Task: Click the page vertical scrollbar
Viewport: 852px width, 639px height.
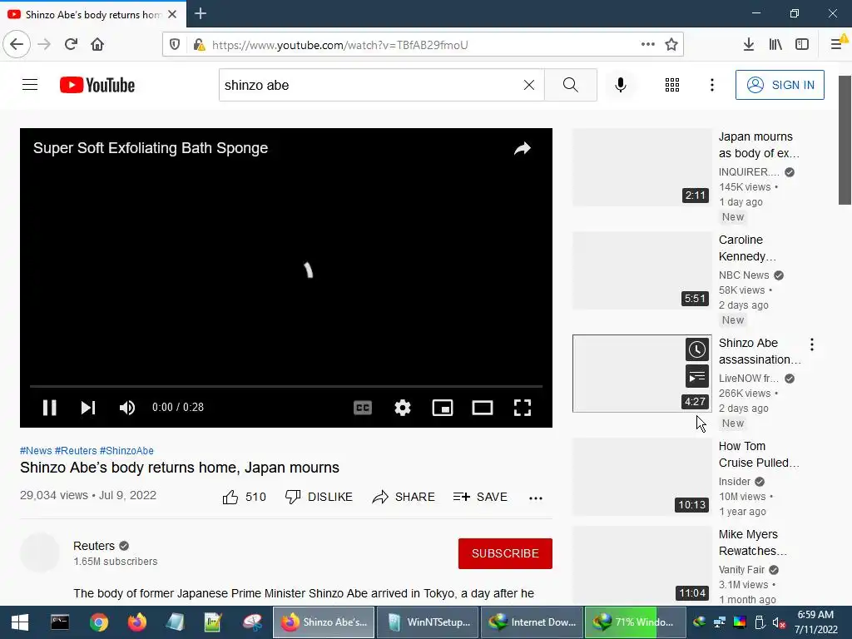Action: 845,140
